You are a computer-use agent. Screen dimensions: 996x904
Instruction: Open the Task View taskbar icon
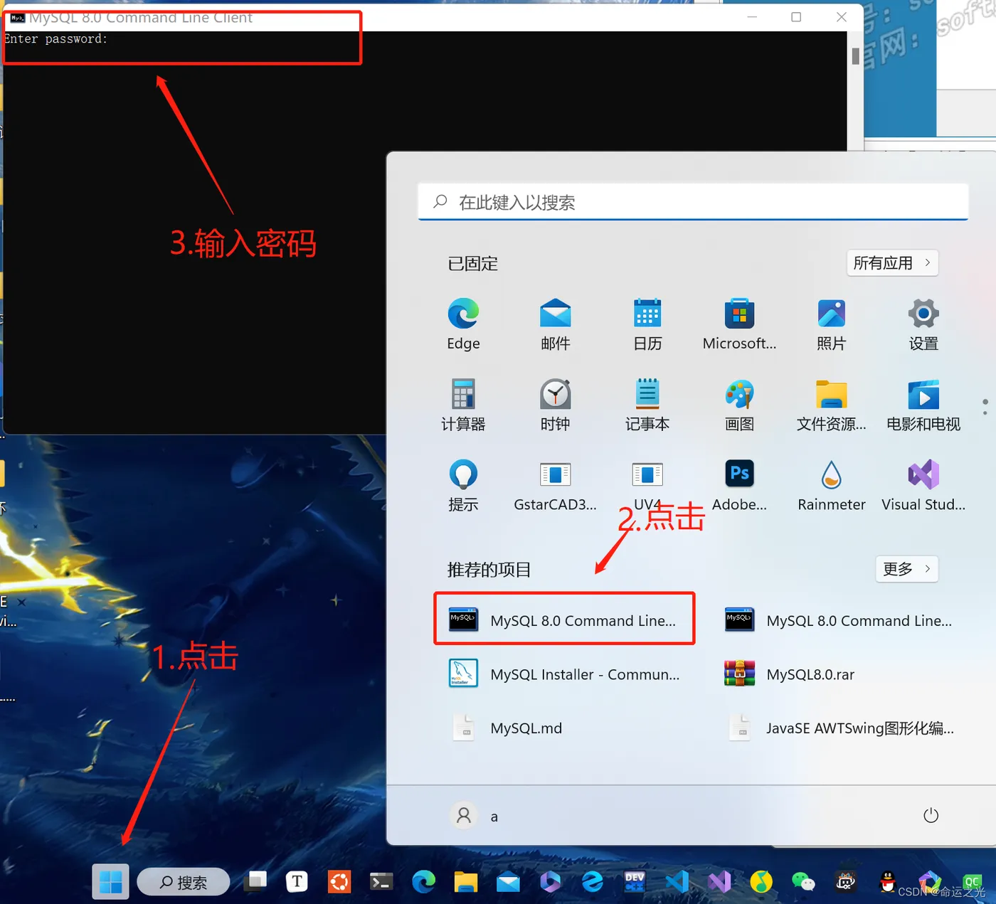coord(256,882)
